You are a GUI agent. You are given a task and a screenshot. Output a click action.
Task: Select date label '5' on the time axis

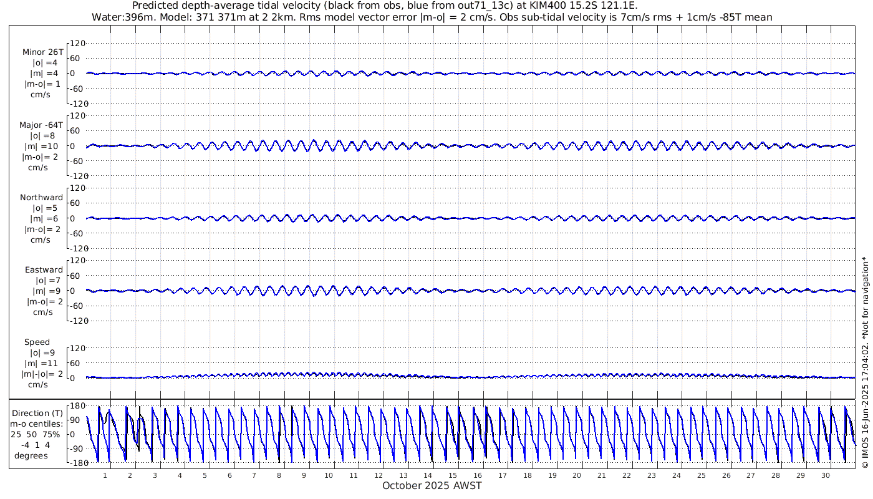205,475
